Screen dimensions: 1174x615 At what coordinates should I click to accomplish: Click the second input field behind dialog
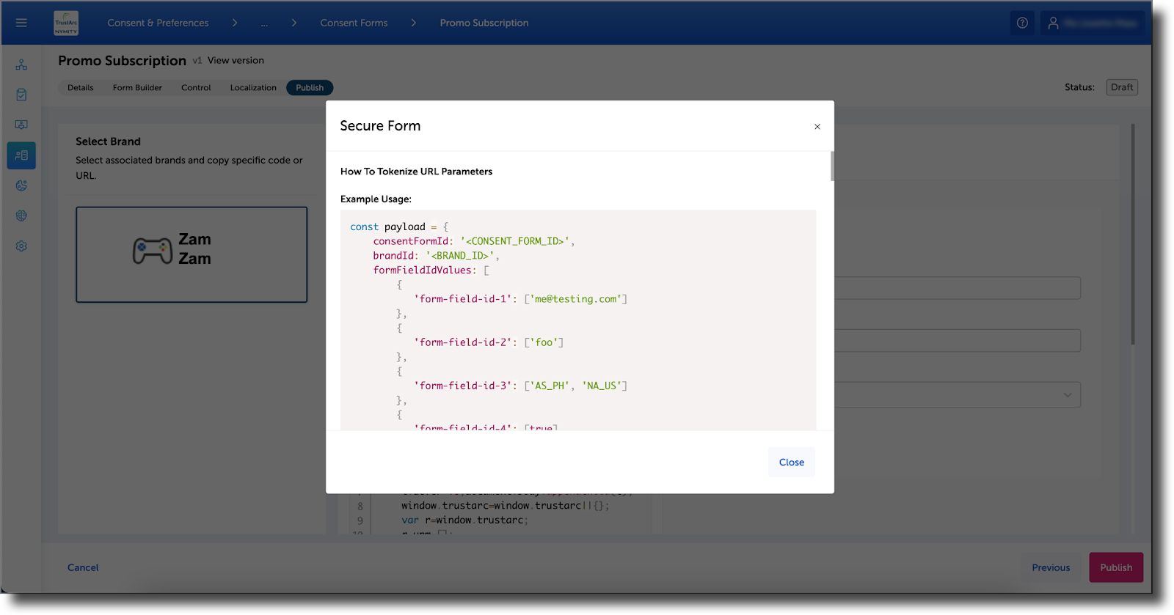(958, 340)
